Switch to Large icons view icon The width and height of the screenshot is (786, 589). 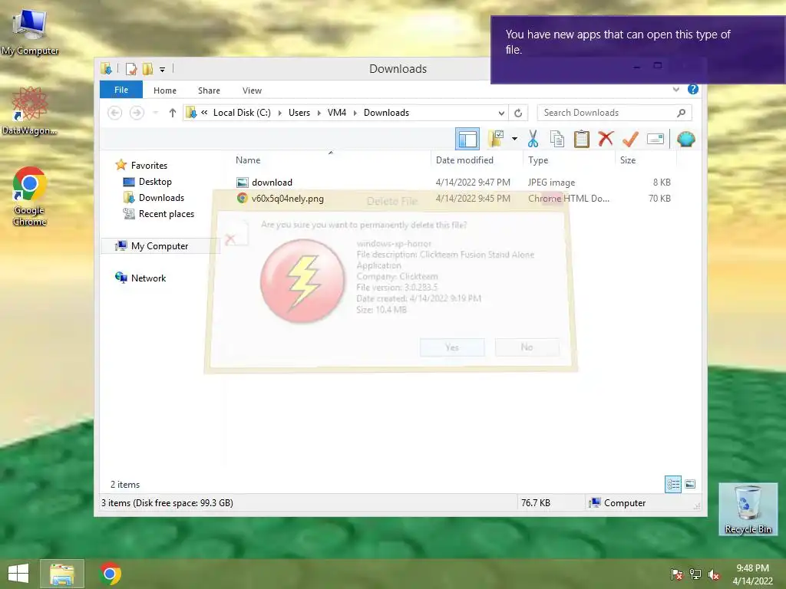(690, 484)
